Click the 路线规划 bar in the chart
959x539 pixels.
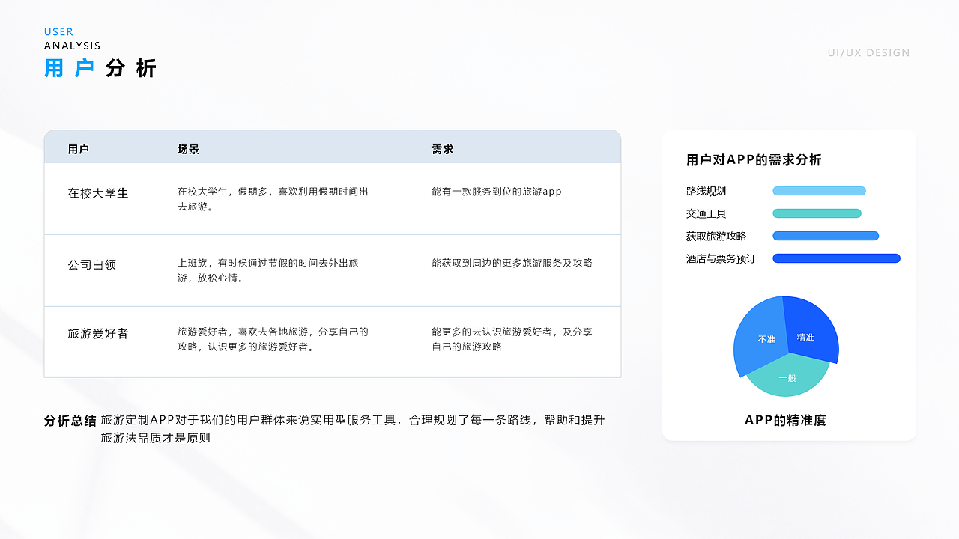click(819, 191)
